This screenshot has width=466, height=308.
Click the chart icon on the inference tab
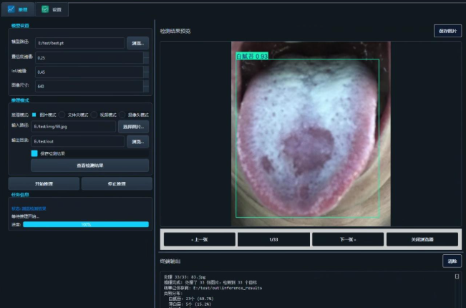pyautogui.click(x=11, y=10)
